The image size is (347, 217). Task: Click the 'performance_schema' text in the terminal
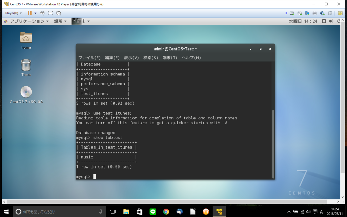103,84
